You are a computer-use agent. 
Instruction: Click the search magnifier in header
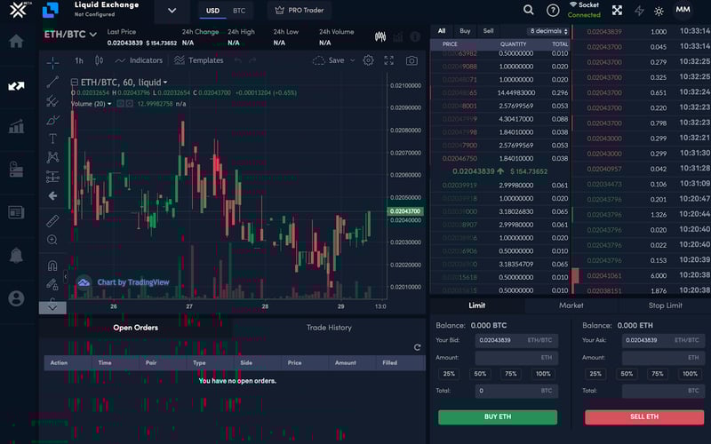click(x=528, y=10)
